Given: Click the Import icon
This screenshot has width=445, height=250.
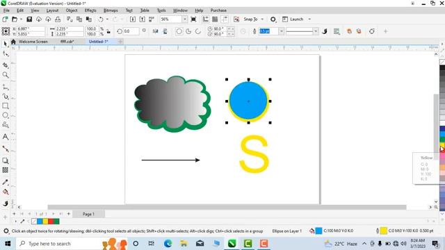Looking at the screenshot, I should pyautogui.click(x=133, y=19).
